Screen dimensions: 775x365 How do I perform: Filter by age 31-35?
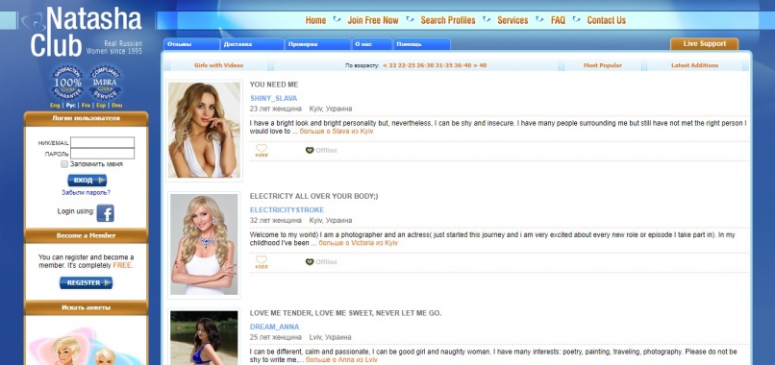[x=444, y=65]
